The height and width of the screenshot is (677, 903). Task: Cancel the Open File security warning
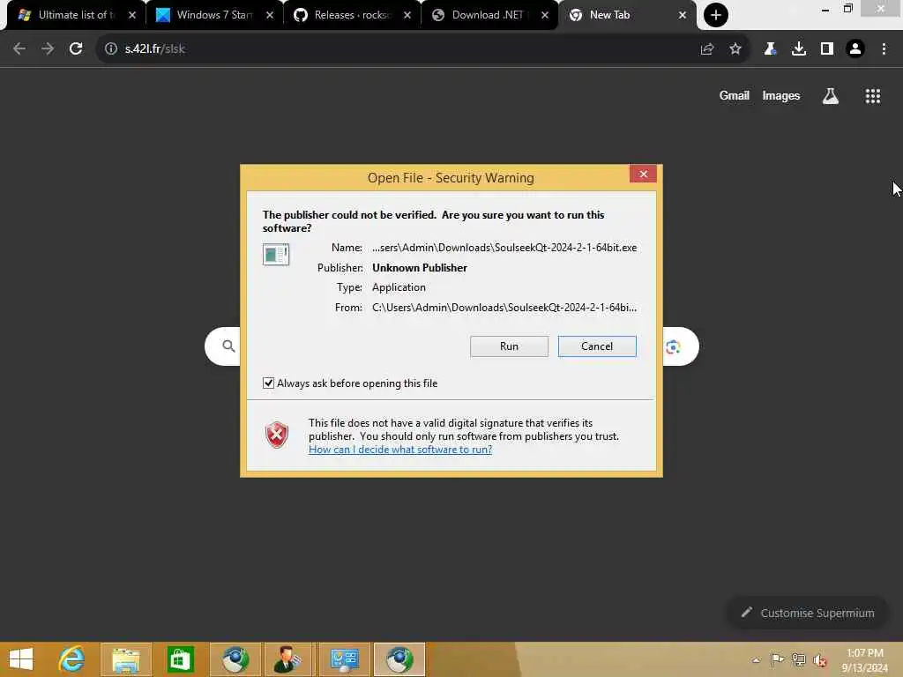[x=597, y=346]
